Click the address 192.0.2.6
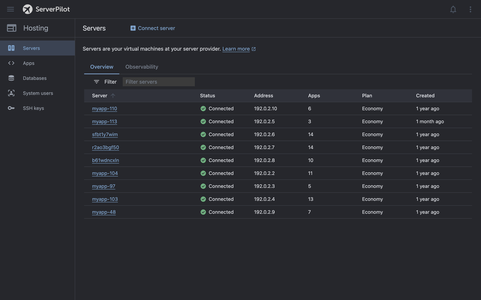481x300 pixels. point(264,134)
